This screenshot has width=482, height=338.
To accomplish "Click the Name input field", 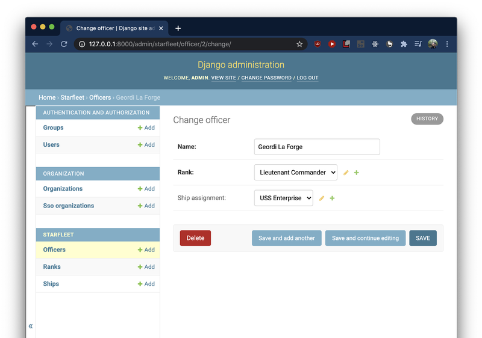I will click(x=317, y=147).
